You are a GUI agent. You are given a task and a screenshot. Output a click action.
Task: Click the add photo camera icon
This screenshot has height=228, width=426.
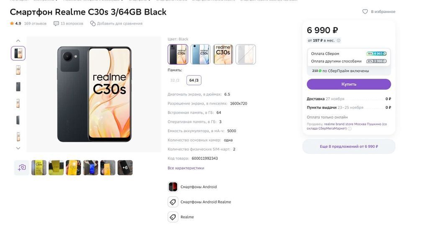[22, 167]
